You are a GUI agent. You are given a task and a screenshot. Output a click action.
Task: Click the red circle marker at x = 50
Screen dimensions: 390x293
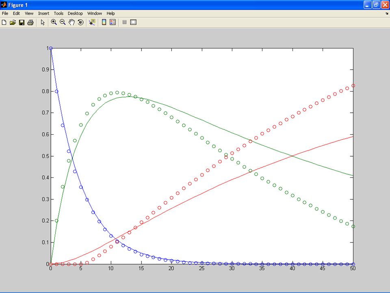coord(353,86)
